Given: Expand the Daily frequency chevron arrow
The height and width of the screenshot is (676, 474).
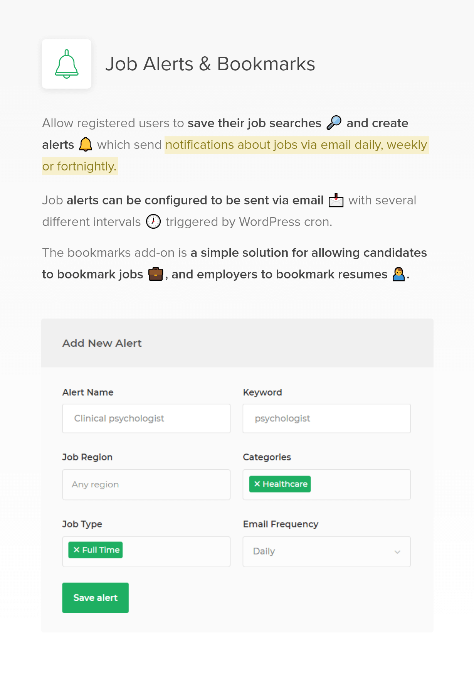Looking at the screenshot, I should (397, 552).
